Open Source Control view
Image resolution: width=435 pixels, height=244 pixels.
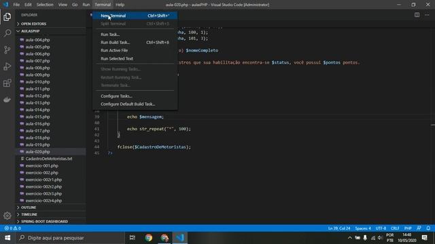coord(7,49)
